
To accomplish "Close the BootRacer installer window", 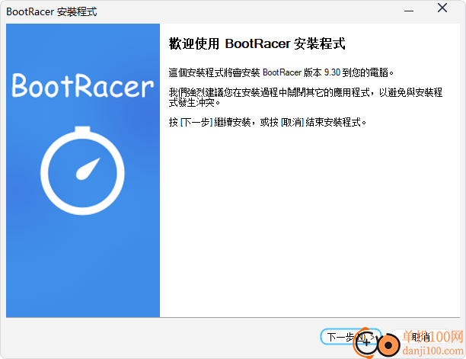I will pos(442,8).
